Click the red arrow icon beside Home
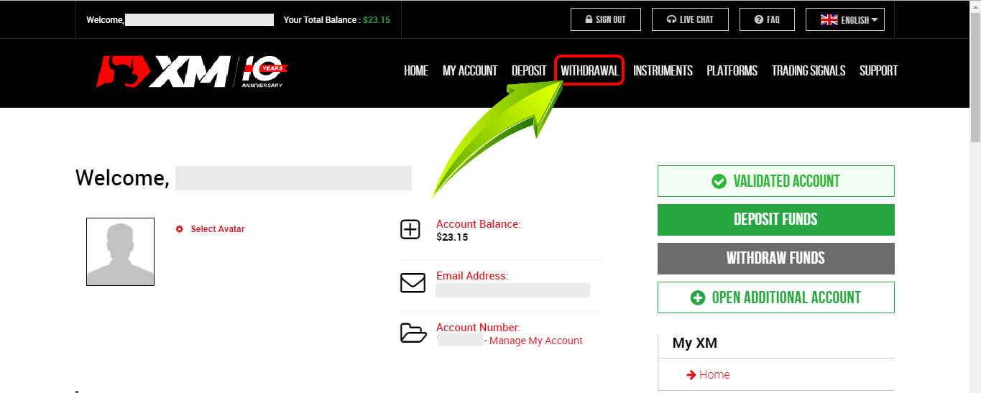 [691, 375]
